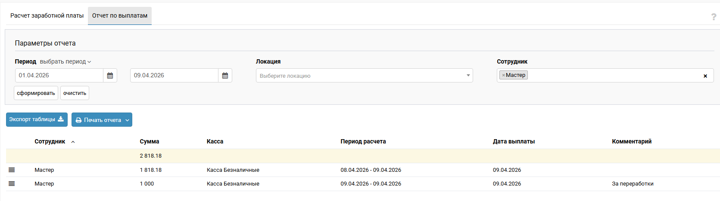Open row menu for the 1 000 payment
The image size is (720, 201).
tap(12, 184)
